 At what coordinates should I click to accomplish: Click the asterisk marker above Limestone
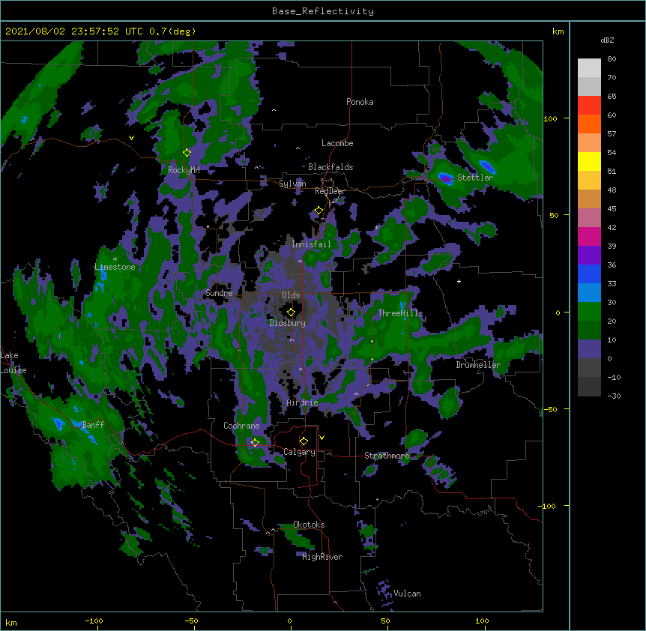[115, 259]
